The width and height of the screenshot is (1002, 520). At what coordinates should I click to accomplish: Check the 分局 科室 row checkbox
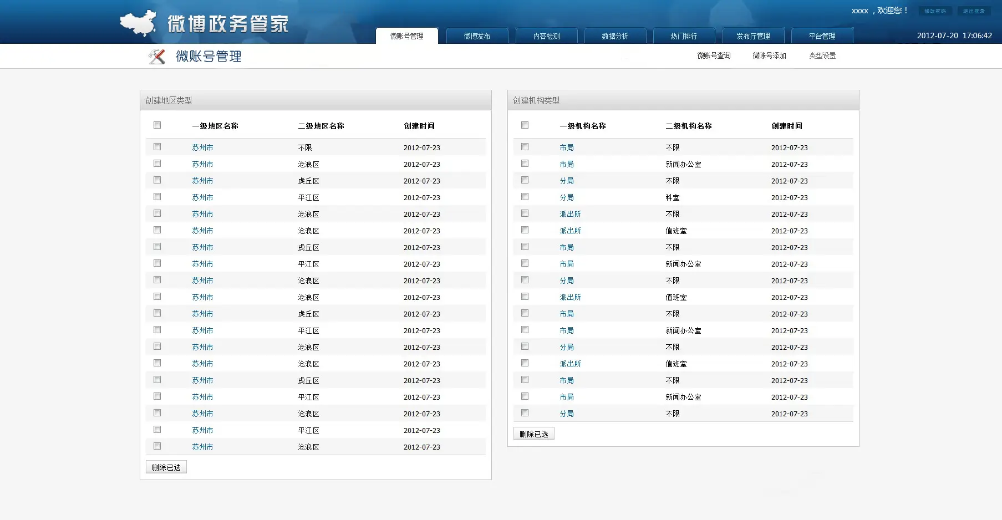[x=525, y=197]
